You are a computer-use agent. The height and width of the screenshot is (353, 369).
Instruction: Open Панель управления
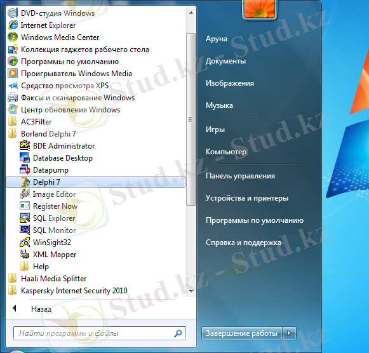[x=240, y=176]
